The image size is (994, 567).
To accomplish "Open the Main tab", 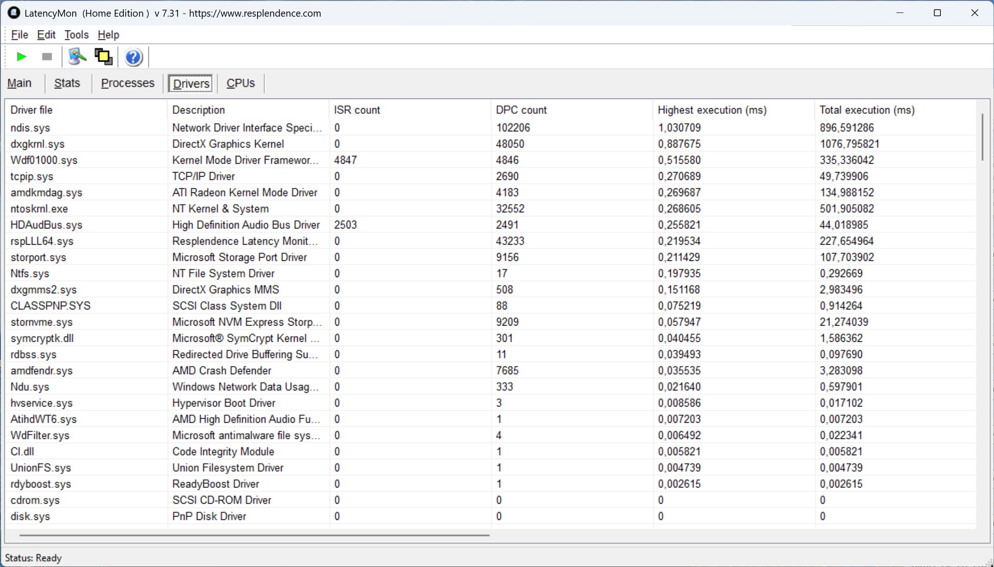I will point(19,83).
